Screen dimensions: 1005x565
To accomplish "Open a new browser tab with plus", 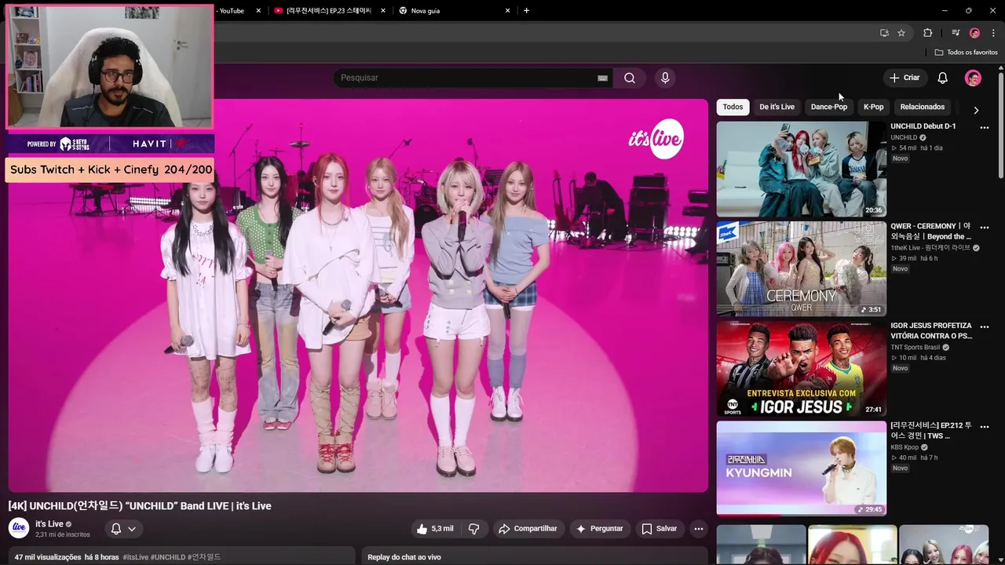I will tap(526, 10).
